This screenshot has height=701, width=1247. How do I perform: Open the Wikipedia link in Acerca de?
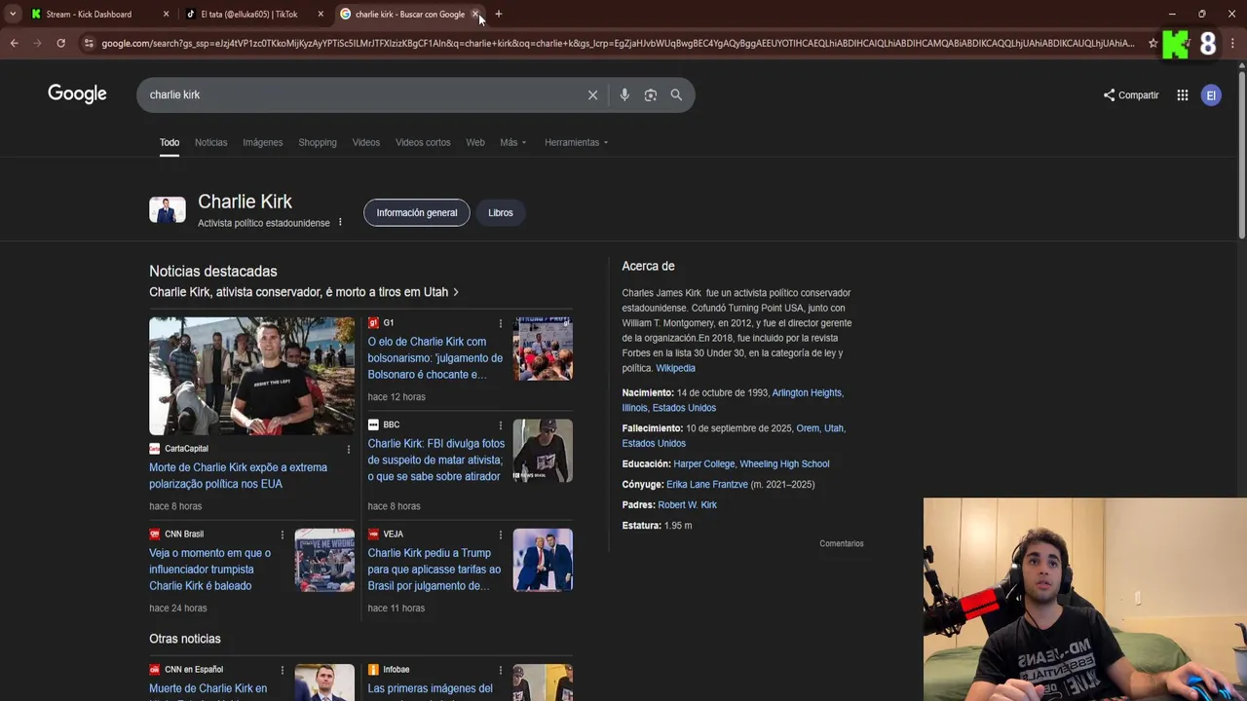[675, 368]
